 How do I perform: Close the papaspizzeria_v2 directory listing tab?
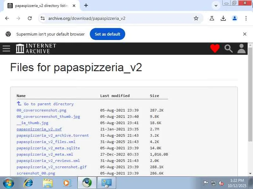coord(74,6)
